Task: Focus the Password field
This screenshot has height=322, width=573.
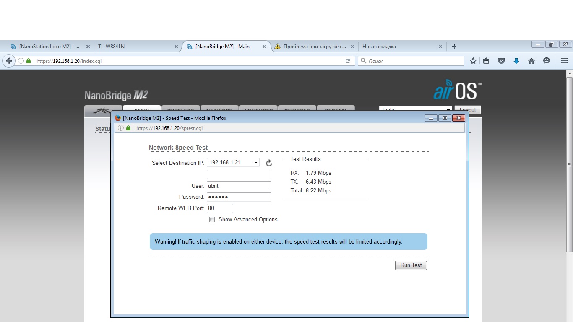Action: (x=239, y=197)
